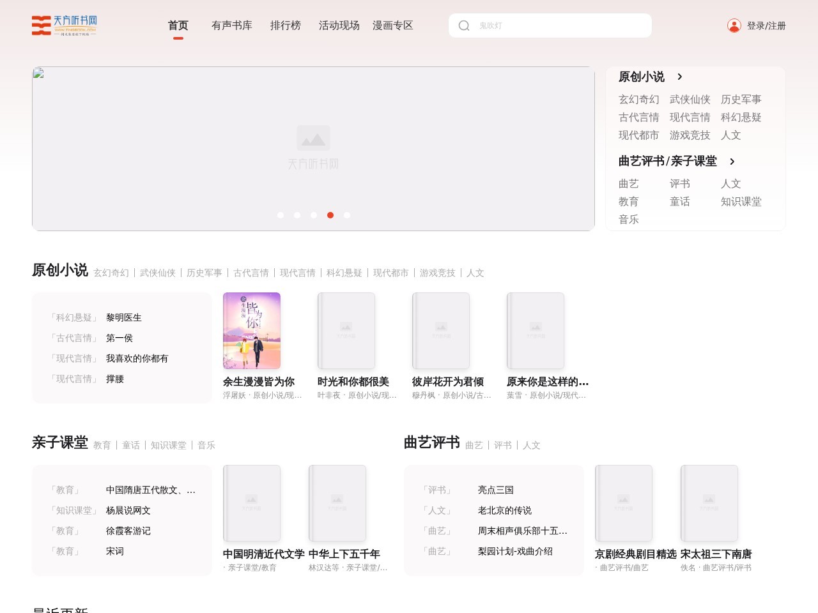Click the 活动现场 nav item
This screenshot has height=613, width=818.
click(339, 26)
